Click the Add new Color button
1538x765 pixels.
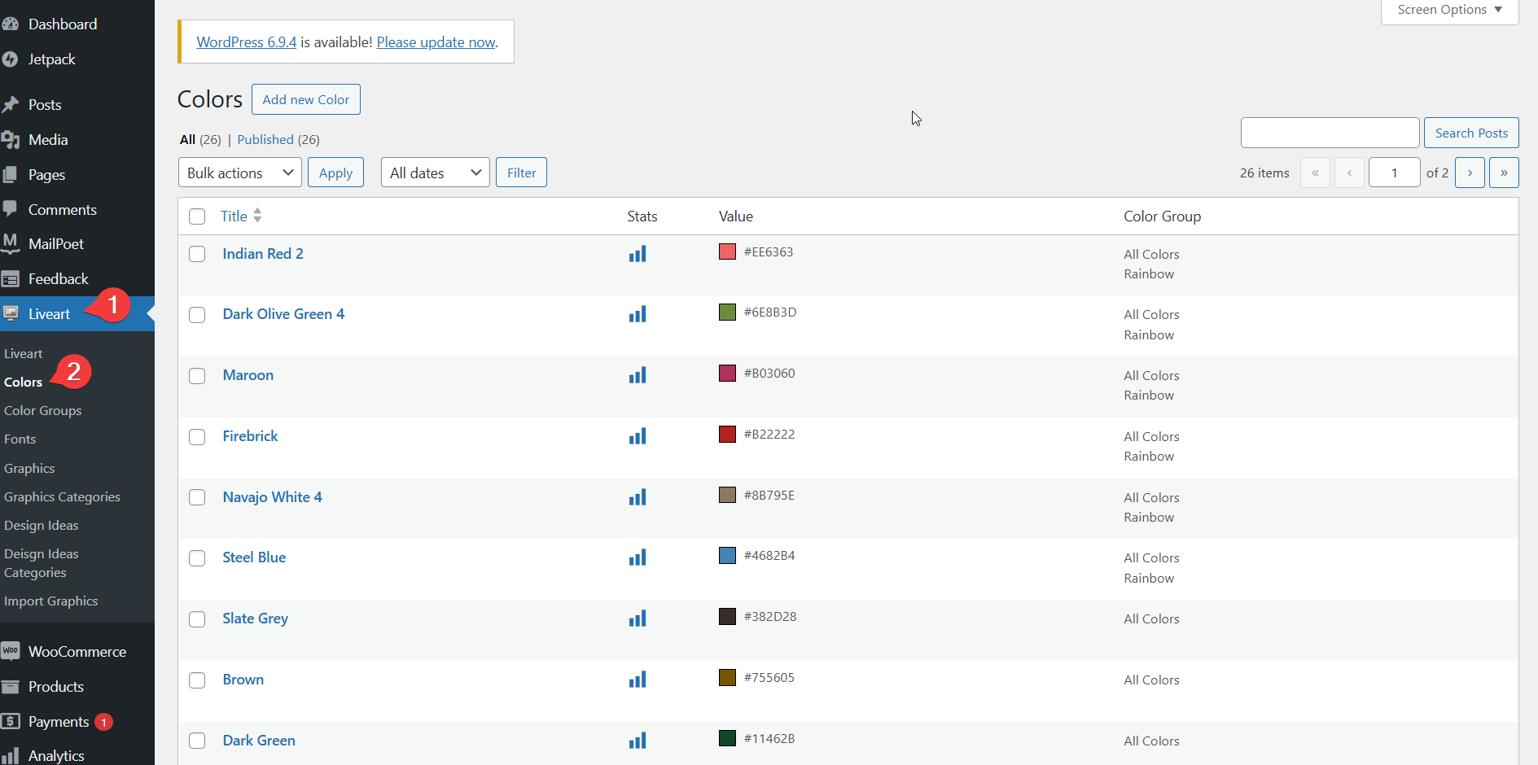(x=305, y=98)
